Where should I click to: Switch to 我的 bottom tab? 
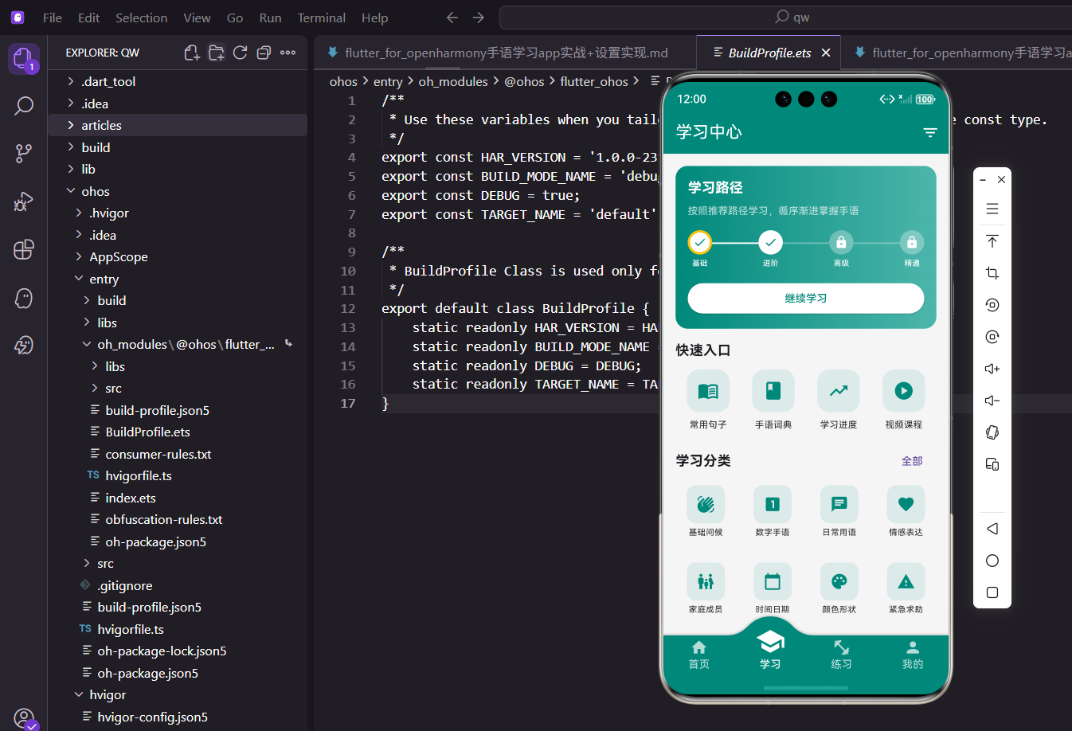tap(913, 655)
